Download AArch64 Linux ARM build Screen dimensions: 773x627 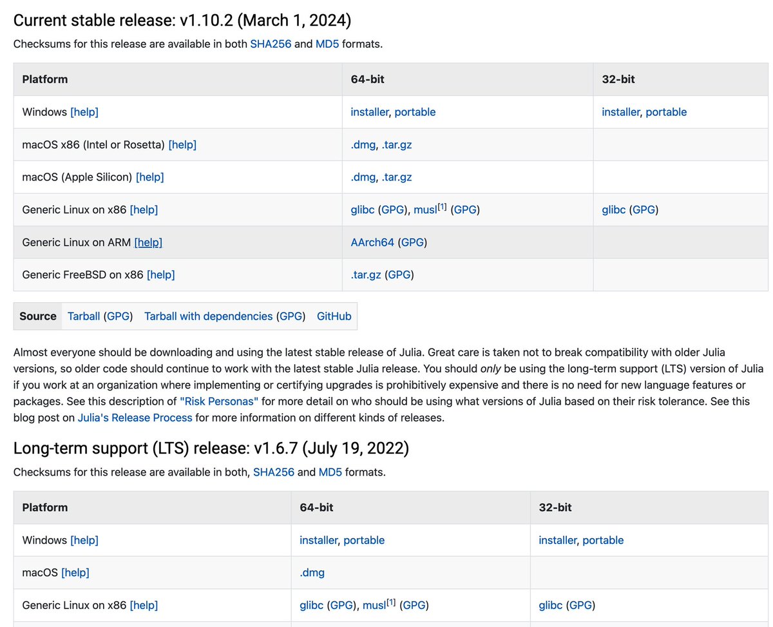coord(372,242)
